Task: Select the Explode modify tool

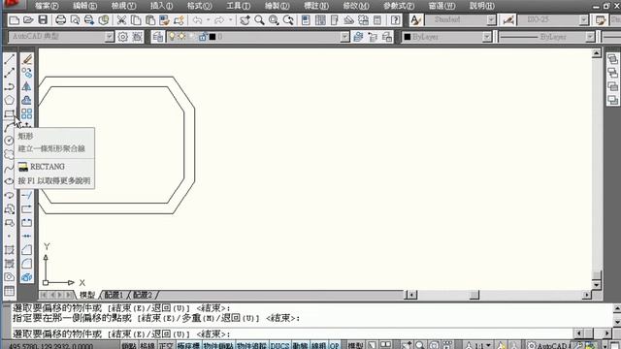Action: coord(26,277)
